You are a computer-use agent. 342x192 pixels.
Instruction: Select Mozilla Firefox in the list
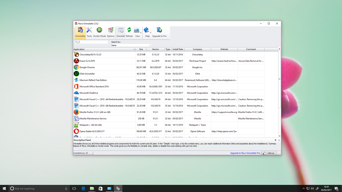97,112
